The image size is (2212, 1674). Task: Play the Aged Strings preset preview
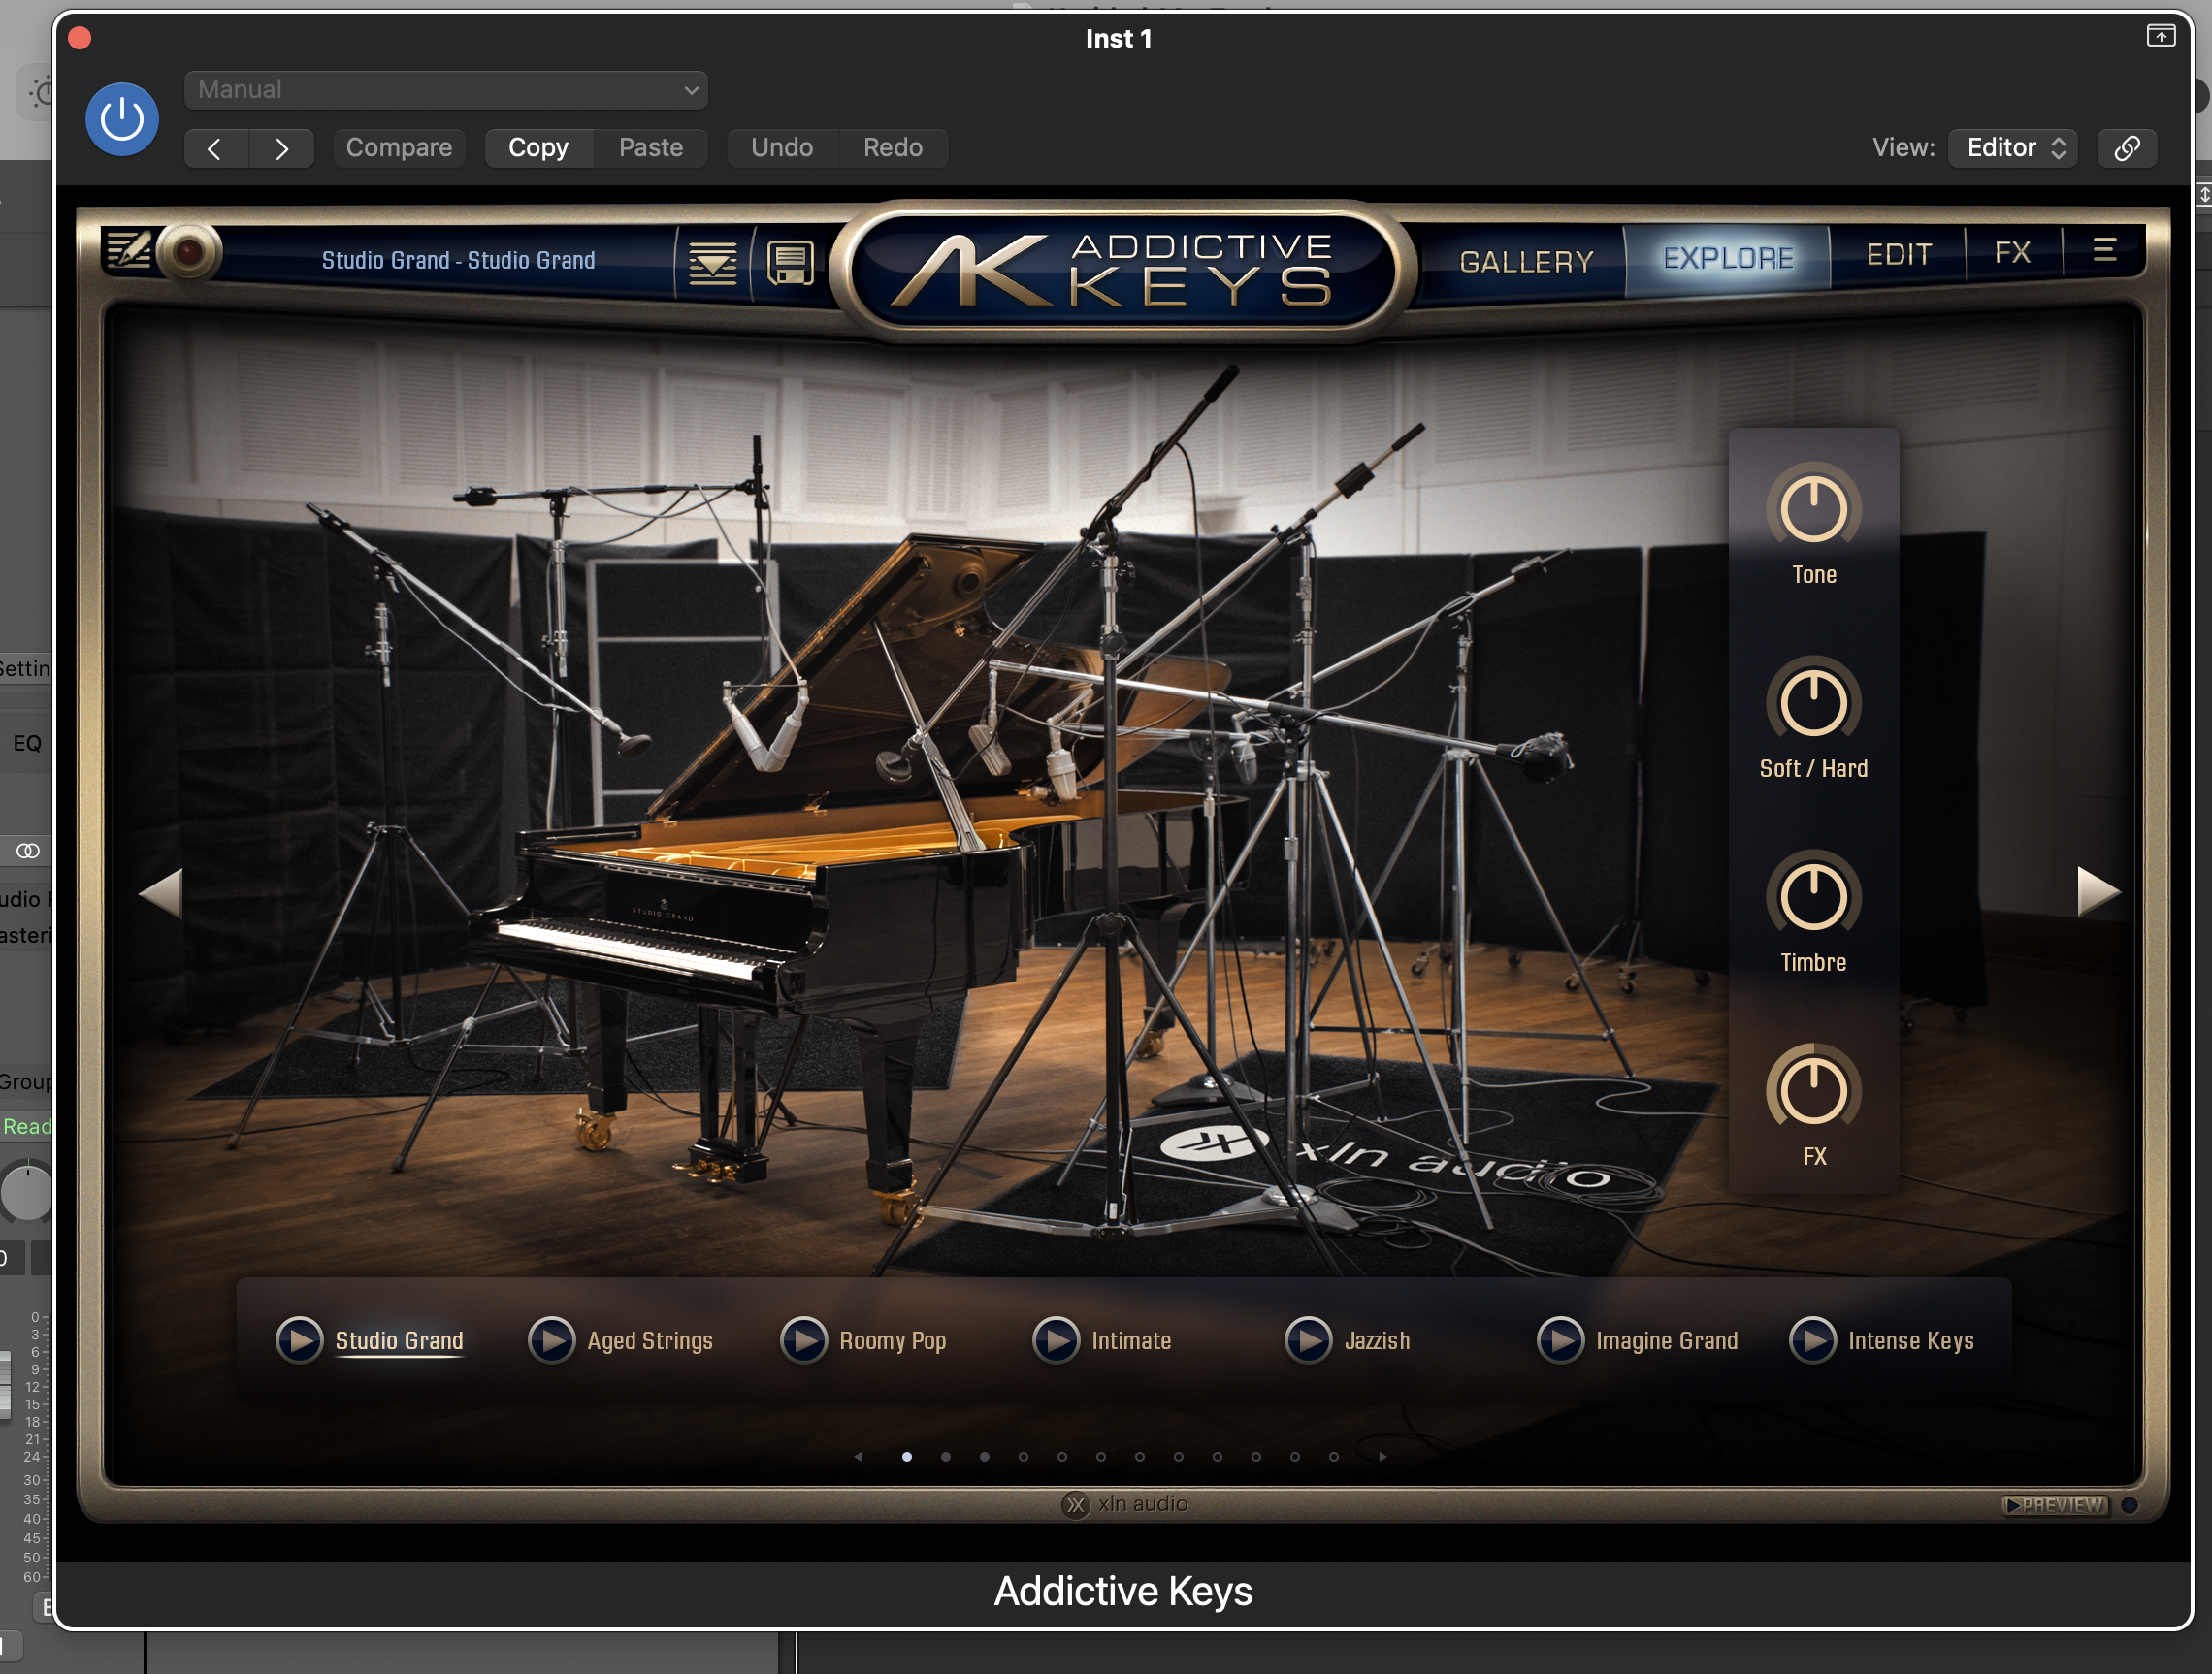[551, 1340]
